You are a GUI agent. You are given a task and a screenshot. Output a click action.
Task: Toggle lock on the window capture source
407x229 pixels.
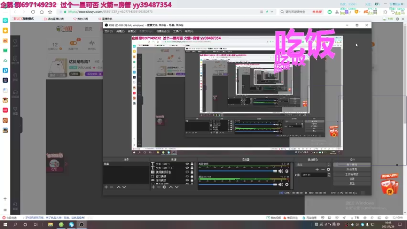coord(192,176)
